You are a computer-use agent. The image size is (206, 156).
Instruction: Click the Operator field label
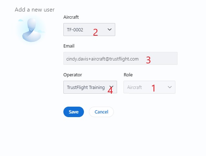(x=72, y=75)
